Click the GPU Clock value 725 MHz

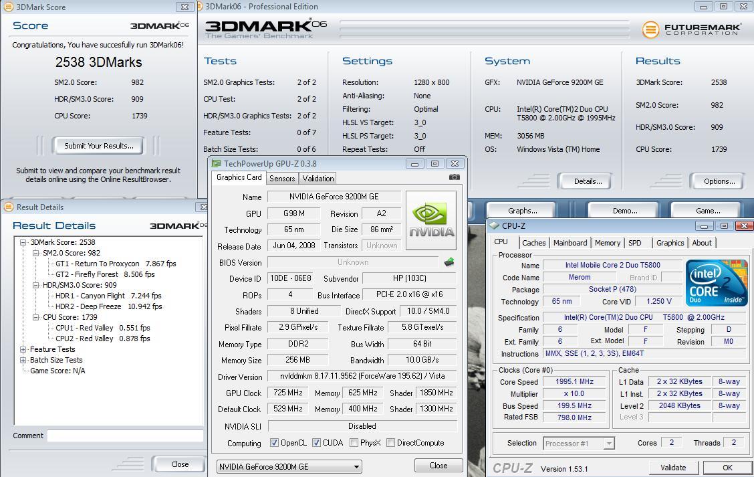coord(287,393)
